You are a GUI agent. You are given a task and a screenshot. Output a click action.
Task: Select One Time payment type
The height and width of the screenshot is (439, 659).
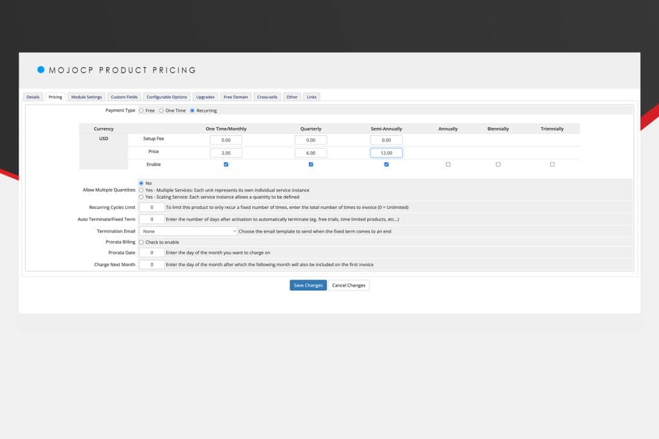point(161,111)
